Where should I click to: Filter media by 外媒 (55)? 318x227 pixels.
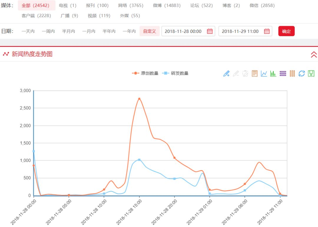[130, 16]
